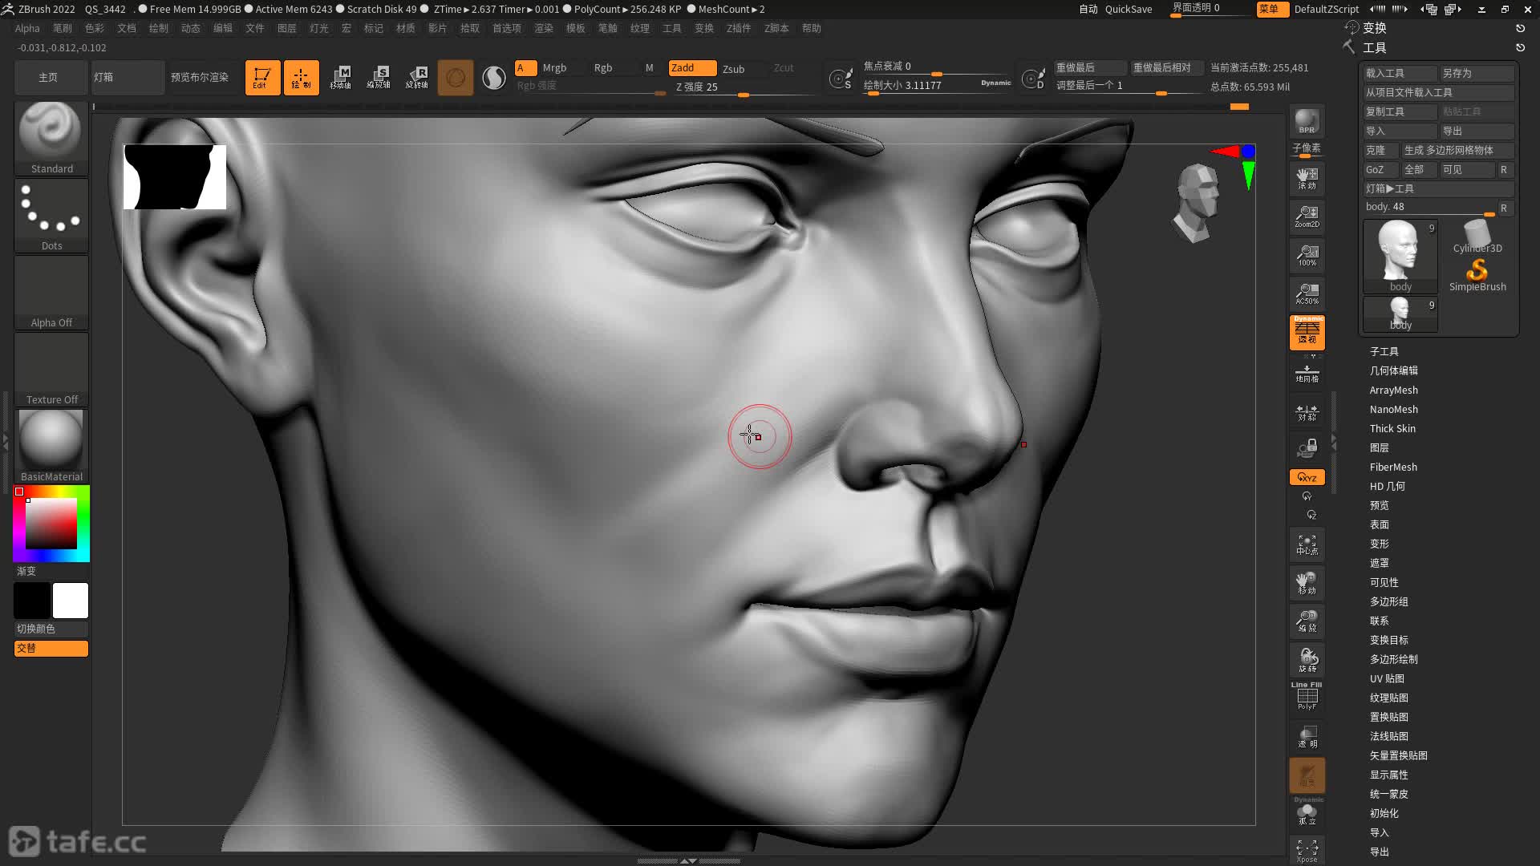1540x866 pixels.
Task: Click the 100% actual size icon
Action: click(1307, 255)
